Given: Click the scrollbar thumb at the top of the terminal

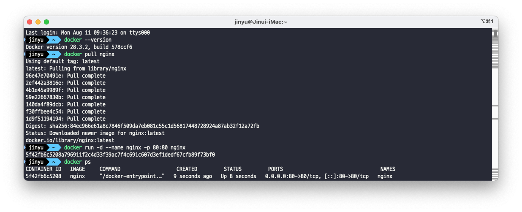Looking at the screenshot, I should click(495, 33).
